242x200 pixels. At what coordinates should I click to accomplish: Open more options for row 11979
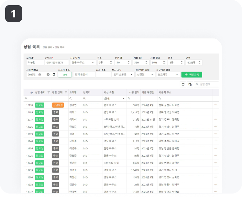pos(215,134)
